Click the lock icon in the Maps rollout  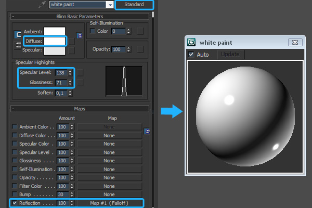pyautogui.click(x=147, y=131)
